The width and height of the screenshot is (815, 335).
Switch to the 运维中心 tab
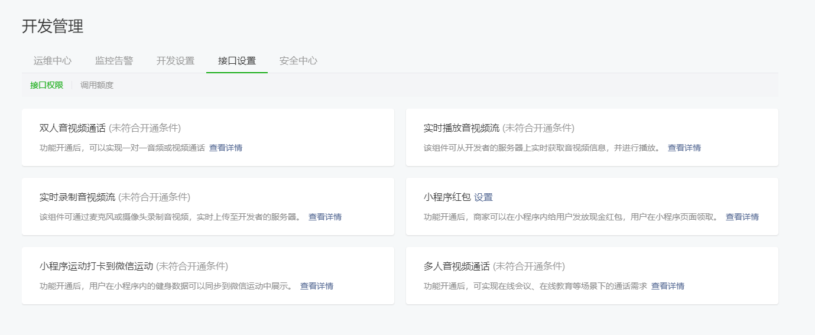(53, 60)
